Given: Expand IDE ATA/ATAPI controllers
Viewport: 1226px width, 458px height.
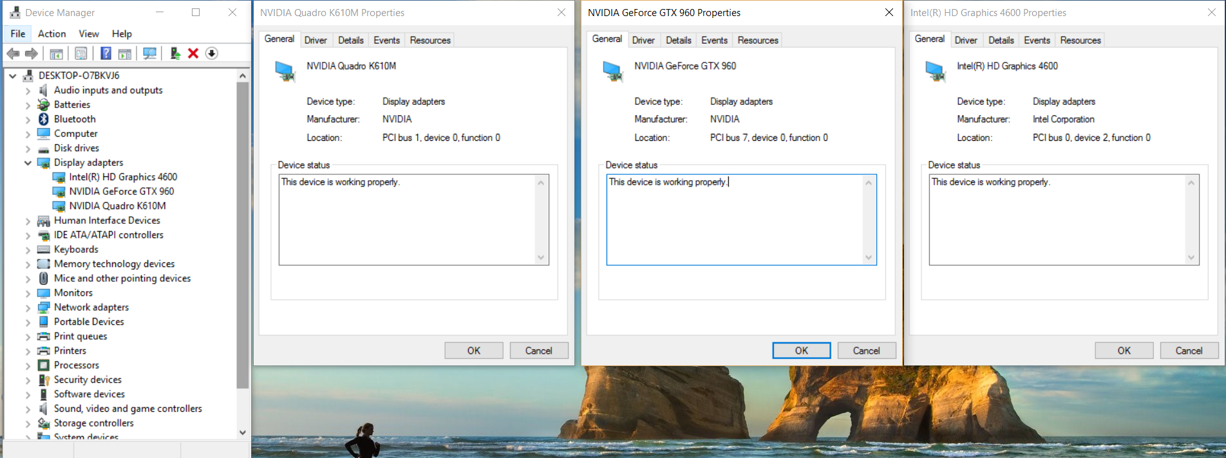Looking at the screenshot, I should [28, 235].
